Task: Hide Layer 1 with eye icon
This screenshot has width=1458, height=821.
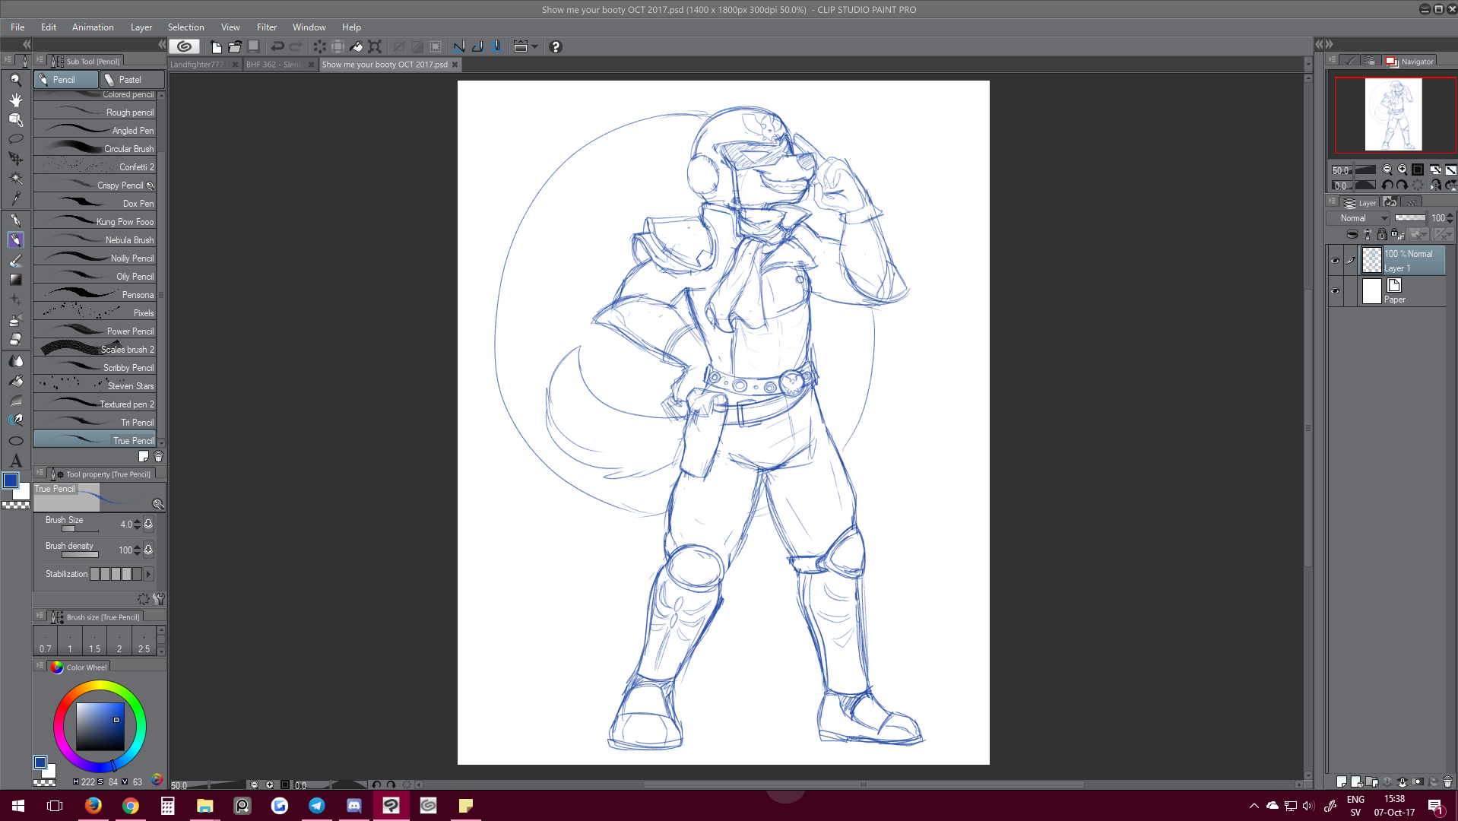Action: [1335, 261]
